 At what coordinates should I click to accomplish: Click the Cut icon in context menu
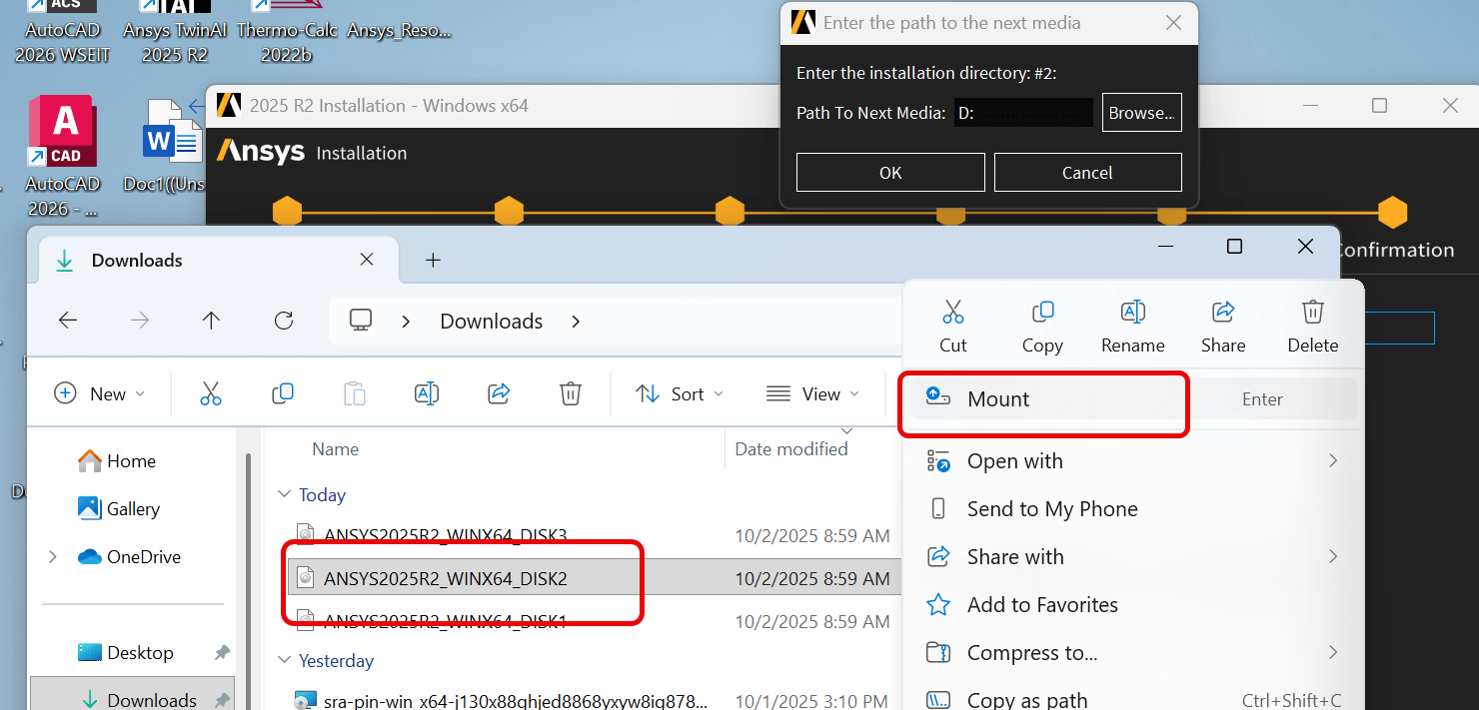[x=952, y=314]
